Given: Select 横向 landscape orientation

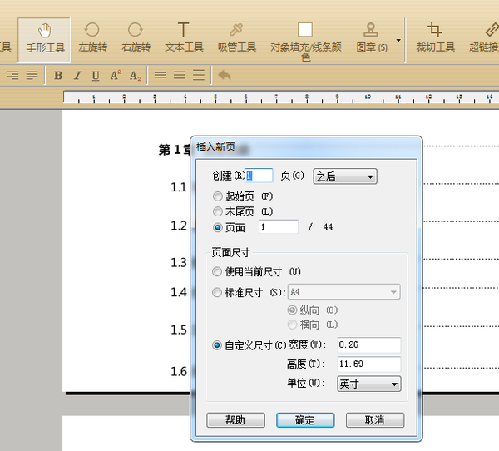Looking at the screenshot, I should point(292,325).
